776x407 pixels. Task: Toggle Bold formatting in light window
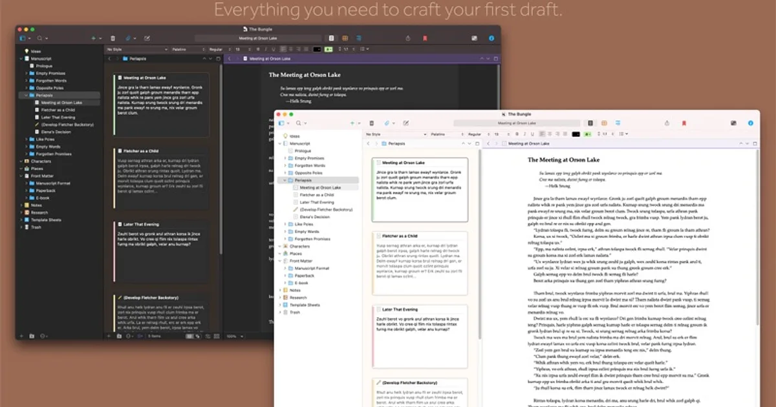click(x=517, y=134)
